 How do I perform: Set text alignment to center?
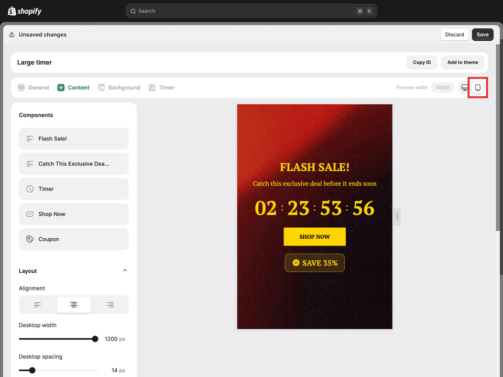pyautogui.click(x=73, y=304)
